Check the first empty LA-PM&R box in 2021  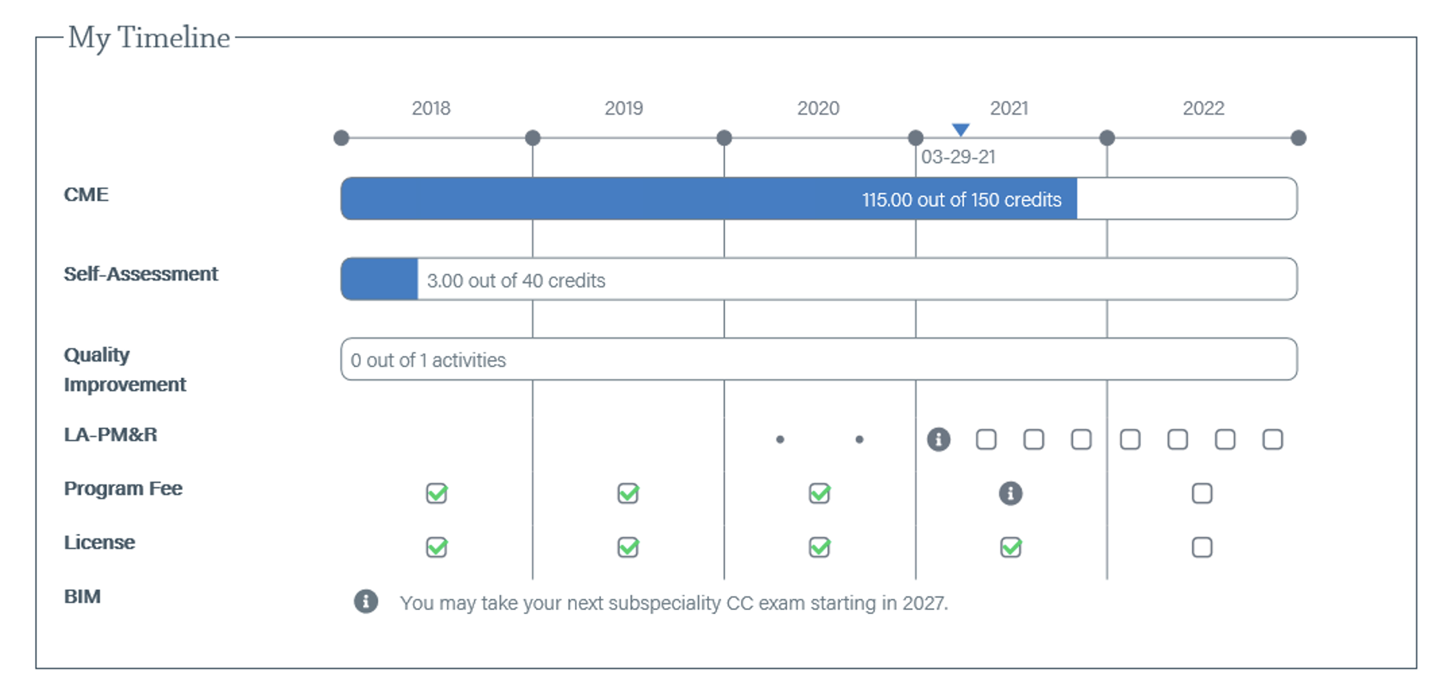pos(986,439)
